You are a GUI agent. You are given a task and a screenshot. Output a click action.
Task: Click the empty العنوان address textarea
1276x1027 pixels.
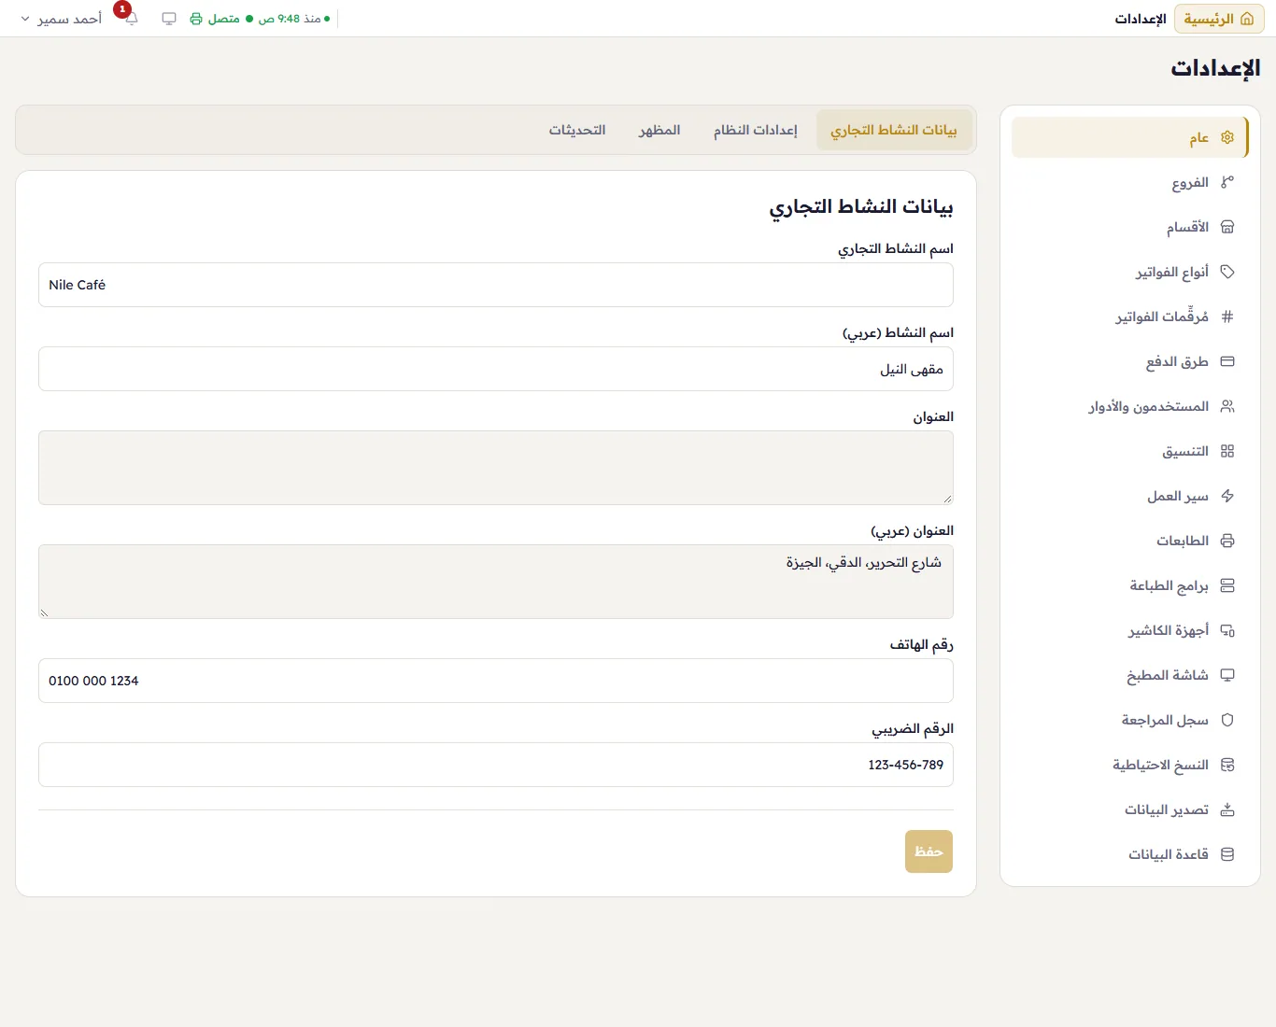[496, 468]
